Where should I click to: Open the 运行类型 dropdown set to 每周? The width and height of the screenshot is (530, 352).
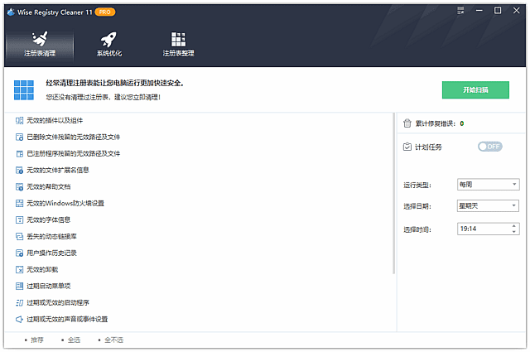[x=488, y=185]
